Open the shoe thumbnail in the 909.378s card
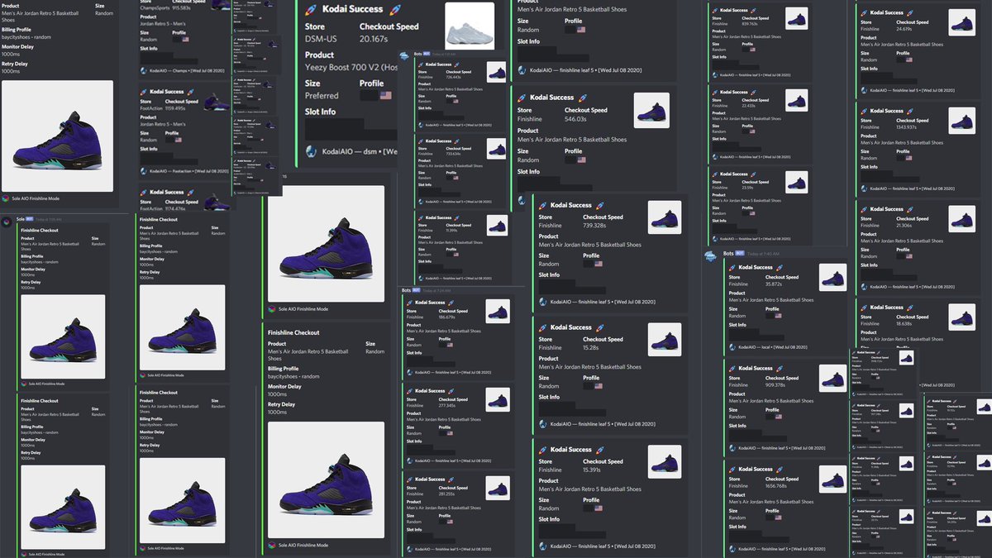Screen dimensions: 992x558 pyautogui.click(x=833, y=379)
